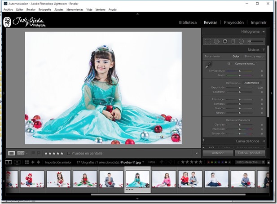Open the Vista menu
This screenshot has height=204, width=277.
(x=89, y=9)
